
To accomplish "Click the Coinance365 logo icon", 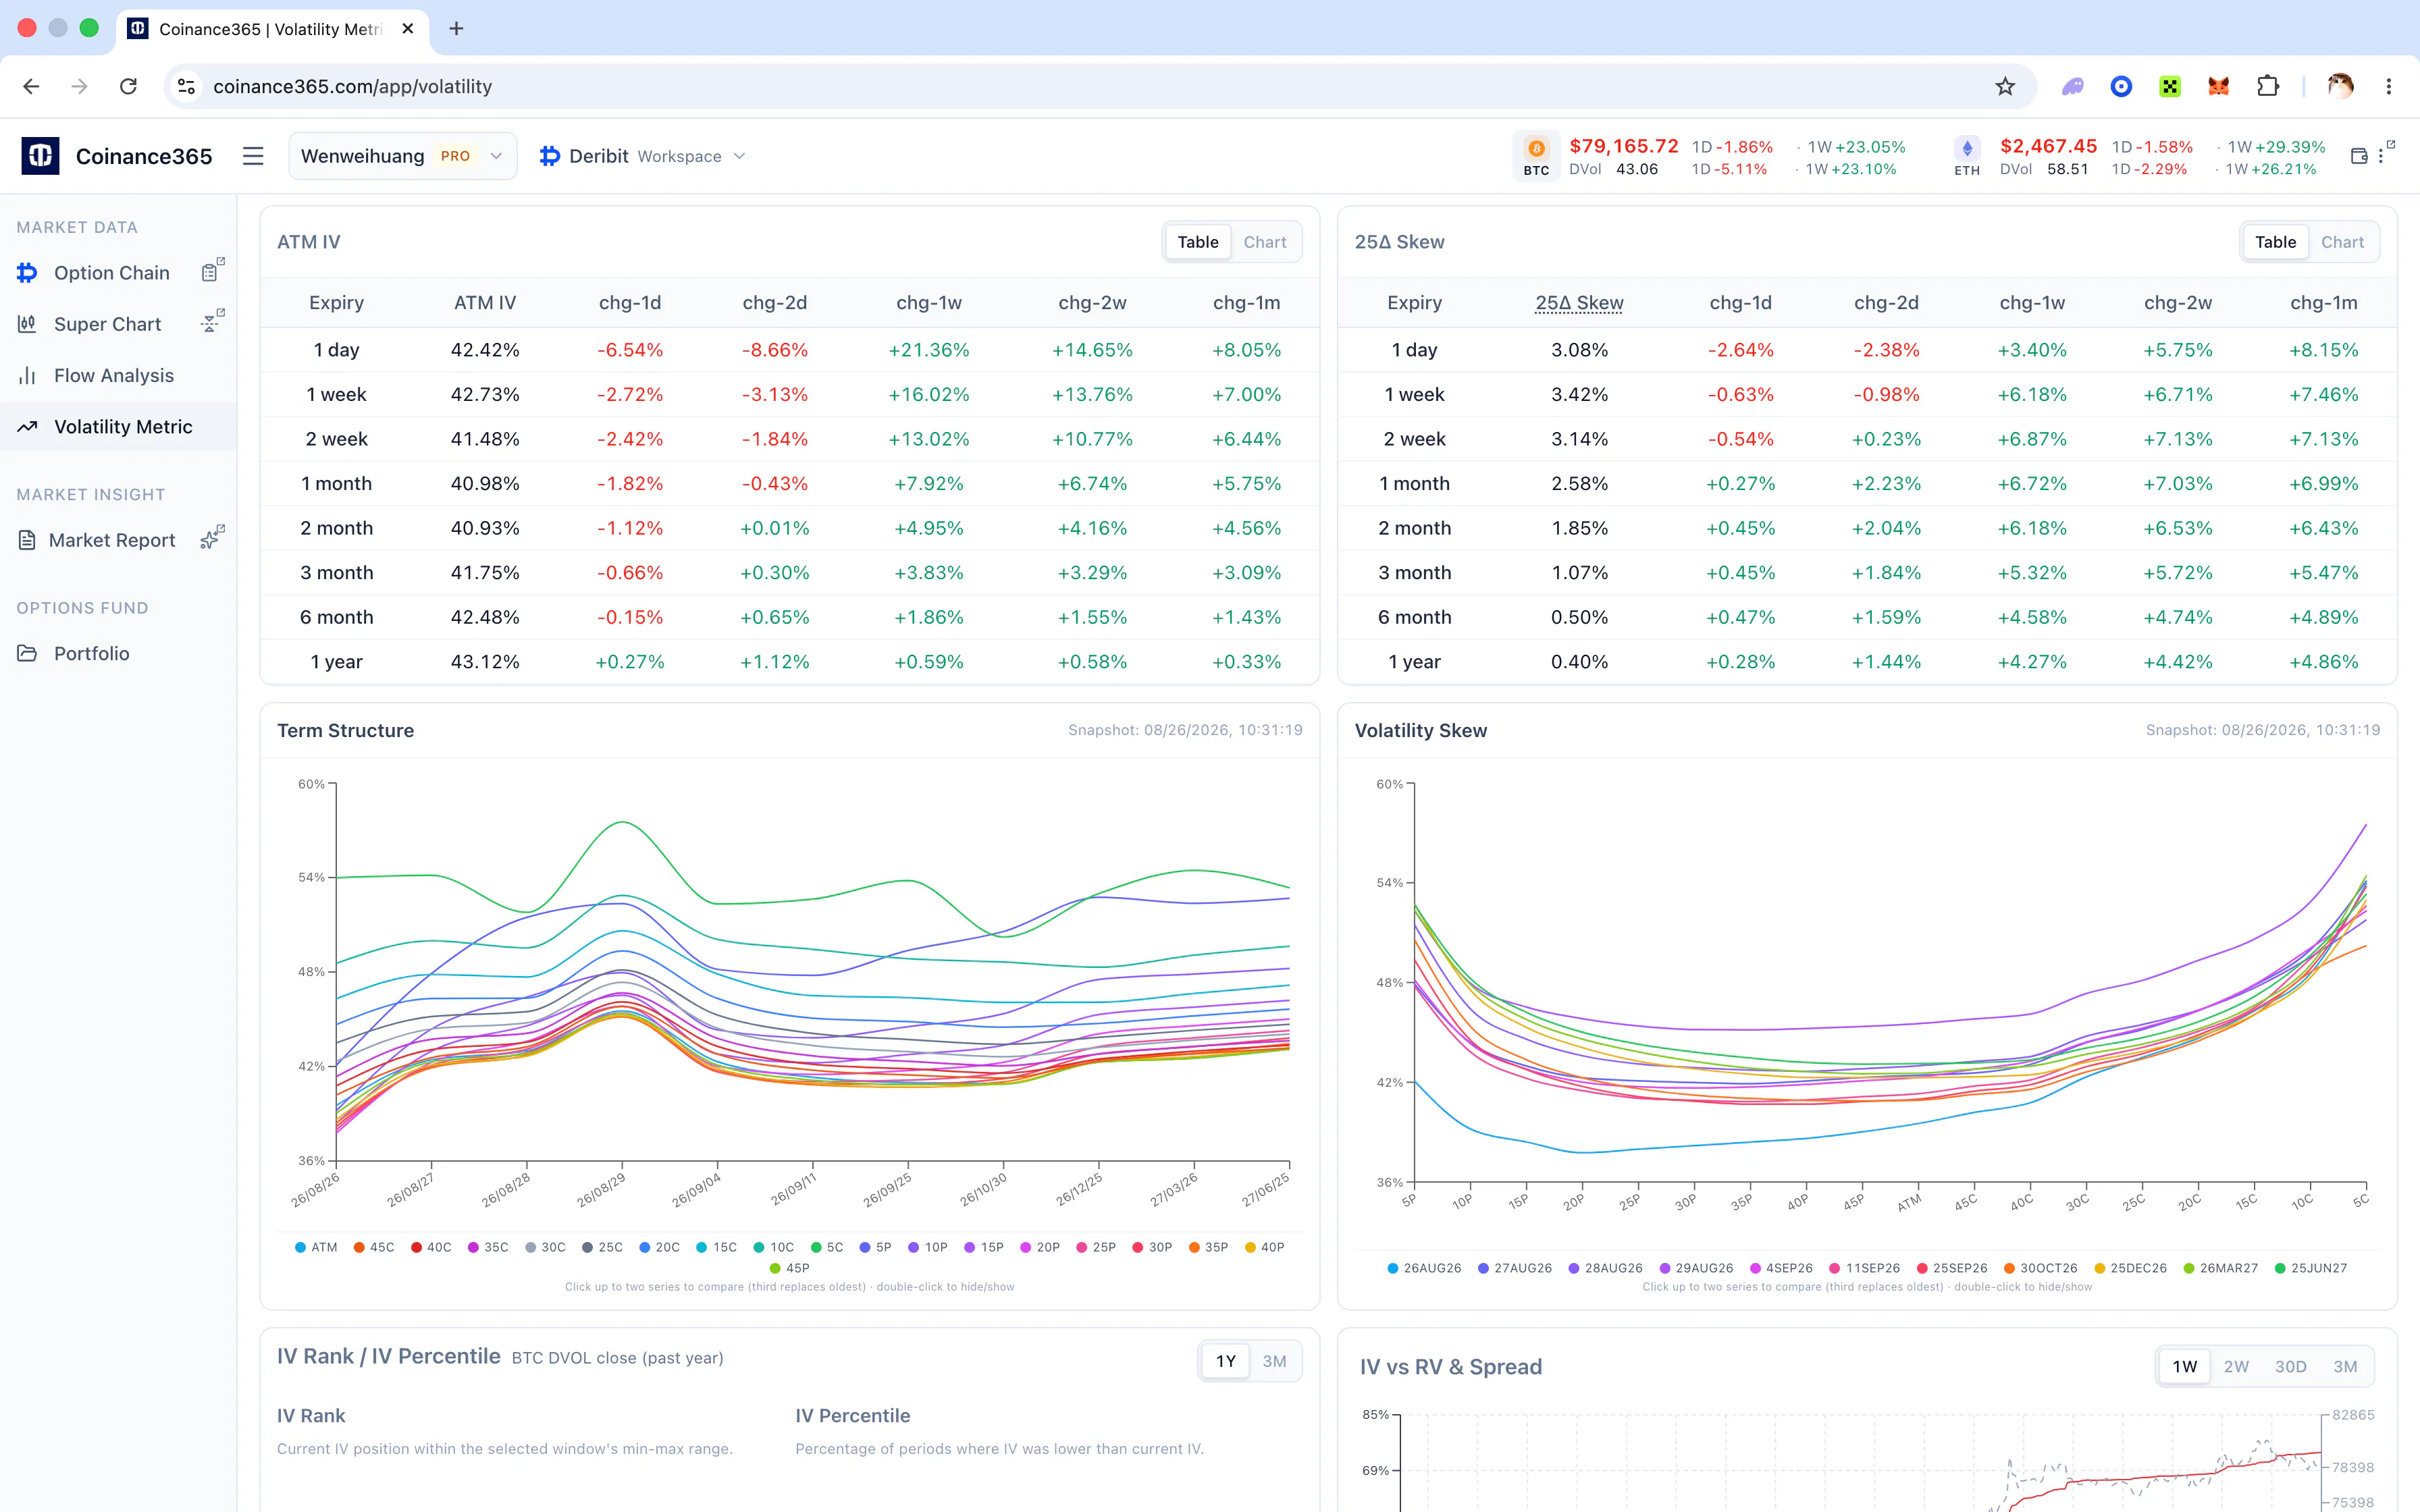I will click(41, 156).
